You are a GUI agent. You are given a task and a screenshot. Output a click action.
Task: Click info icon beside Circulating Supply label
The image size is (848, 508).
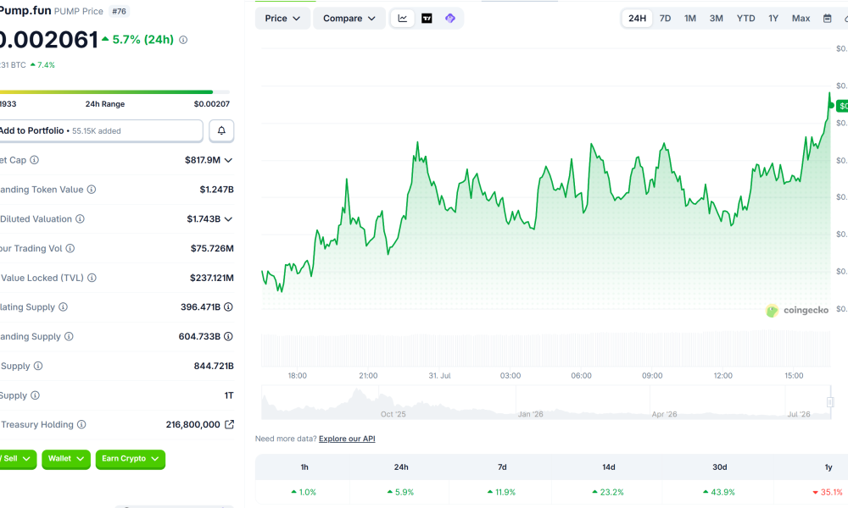coord(64,306)
